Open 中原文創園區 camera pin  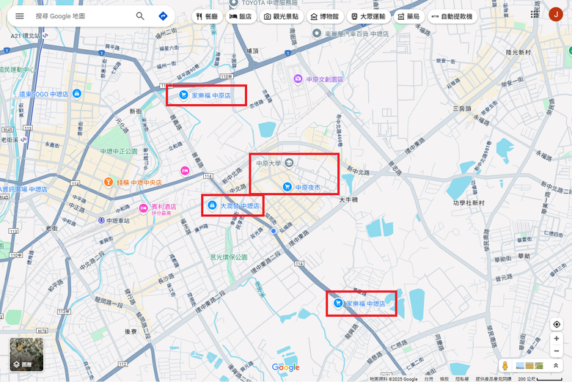tap(298, 78)
